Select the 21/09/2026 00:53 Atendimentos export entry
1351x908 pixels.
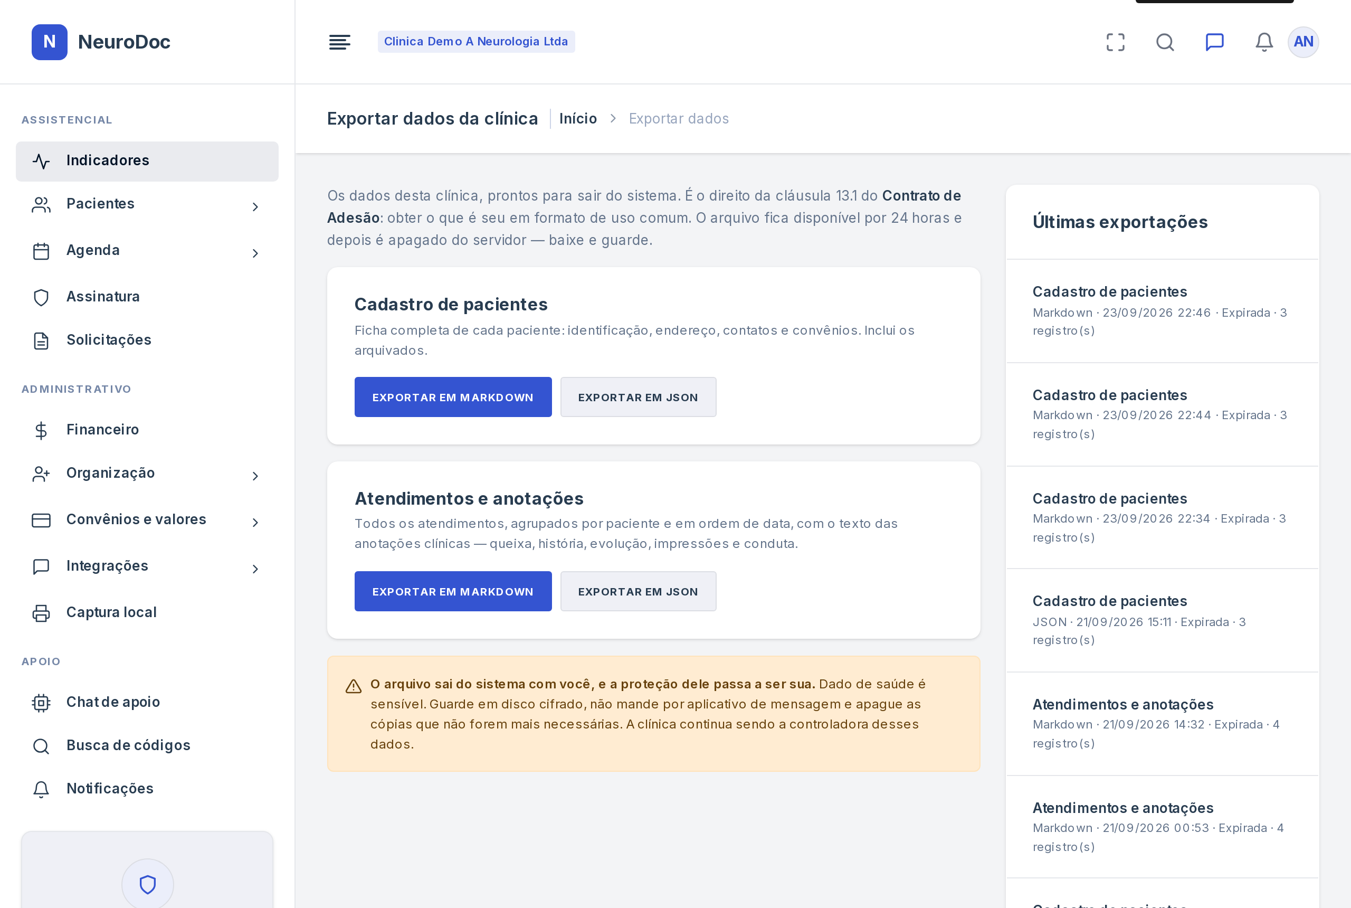click(x=1162, y=827)
